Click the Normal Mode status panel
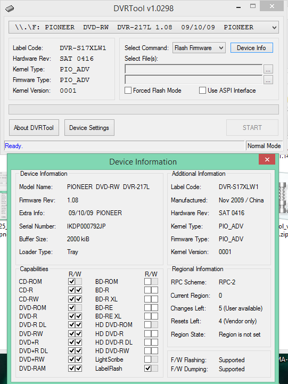This screenshot has height=384, width=288. (x=264, y=146)
